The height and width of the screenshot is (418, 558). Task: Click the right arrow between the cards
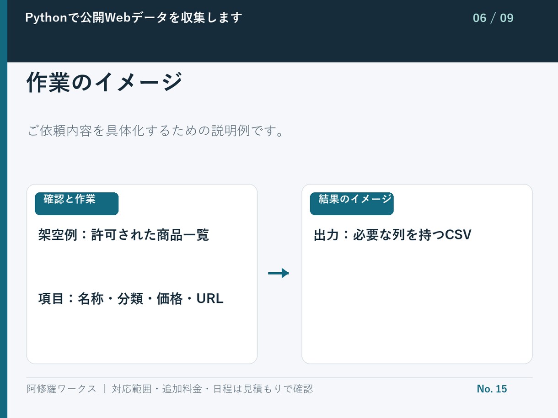coord(279,273)
